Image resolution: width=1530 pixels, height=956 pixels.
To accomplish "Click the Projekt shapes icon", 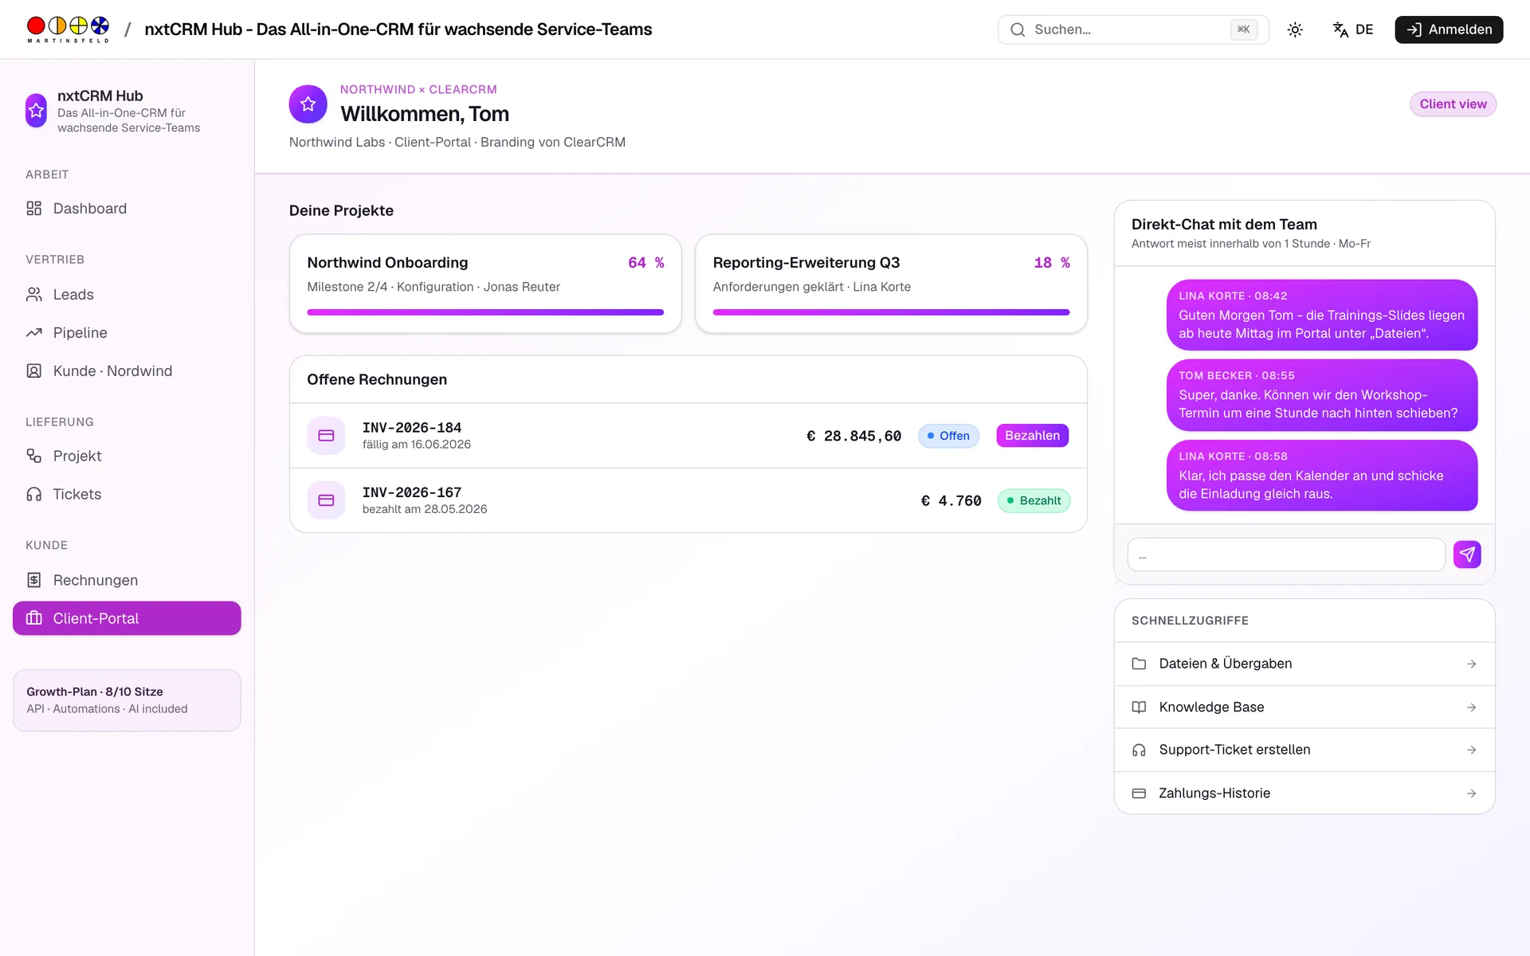I will (x=33, y=456).
